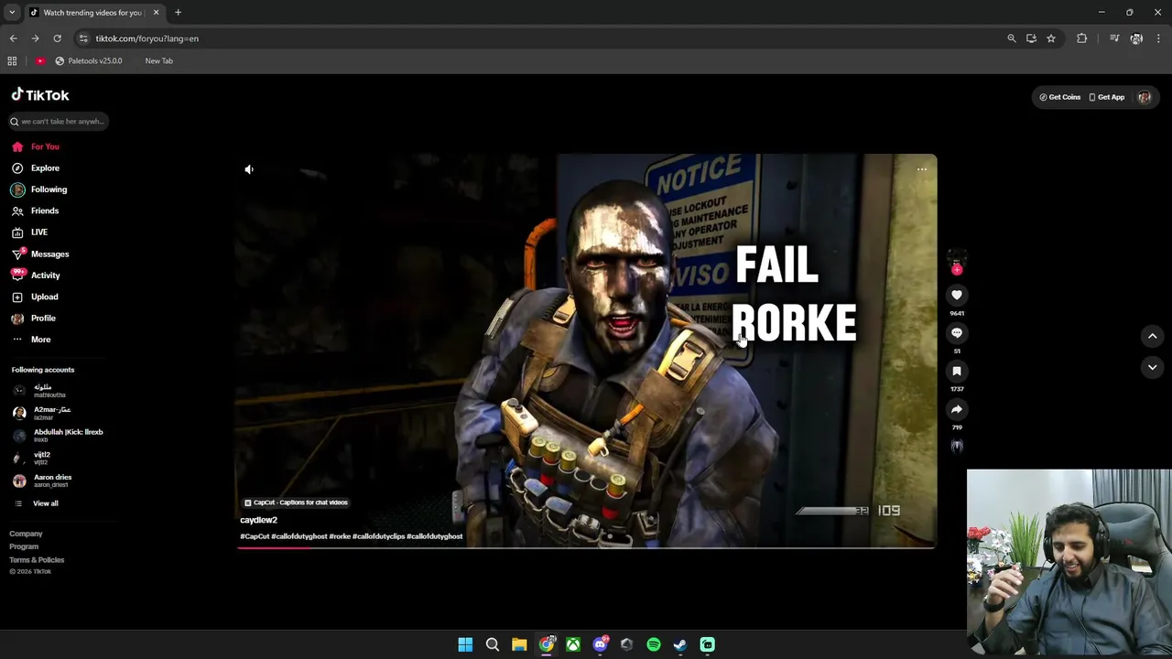
Task: Open the Chrome profile avatar
Action: coord(1136,38)
